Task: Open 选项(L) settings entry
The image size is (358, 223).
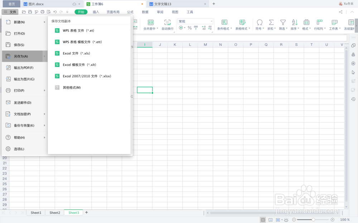Action: point(24,149)
